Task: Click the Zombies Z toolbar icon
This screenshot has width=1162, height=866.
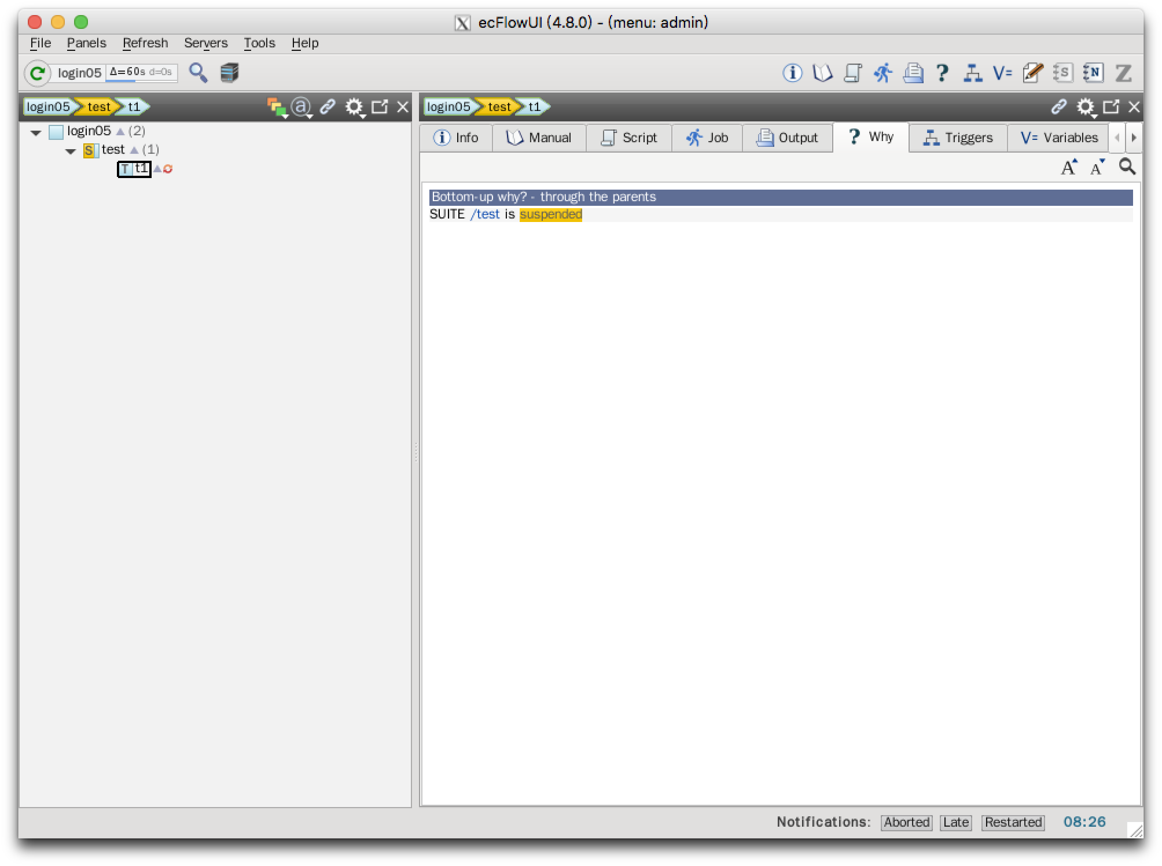Action: [1123, 73]
